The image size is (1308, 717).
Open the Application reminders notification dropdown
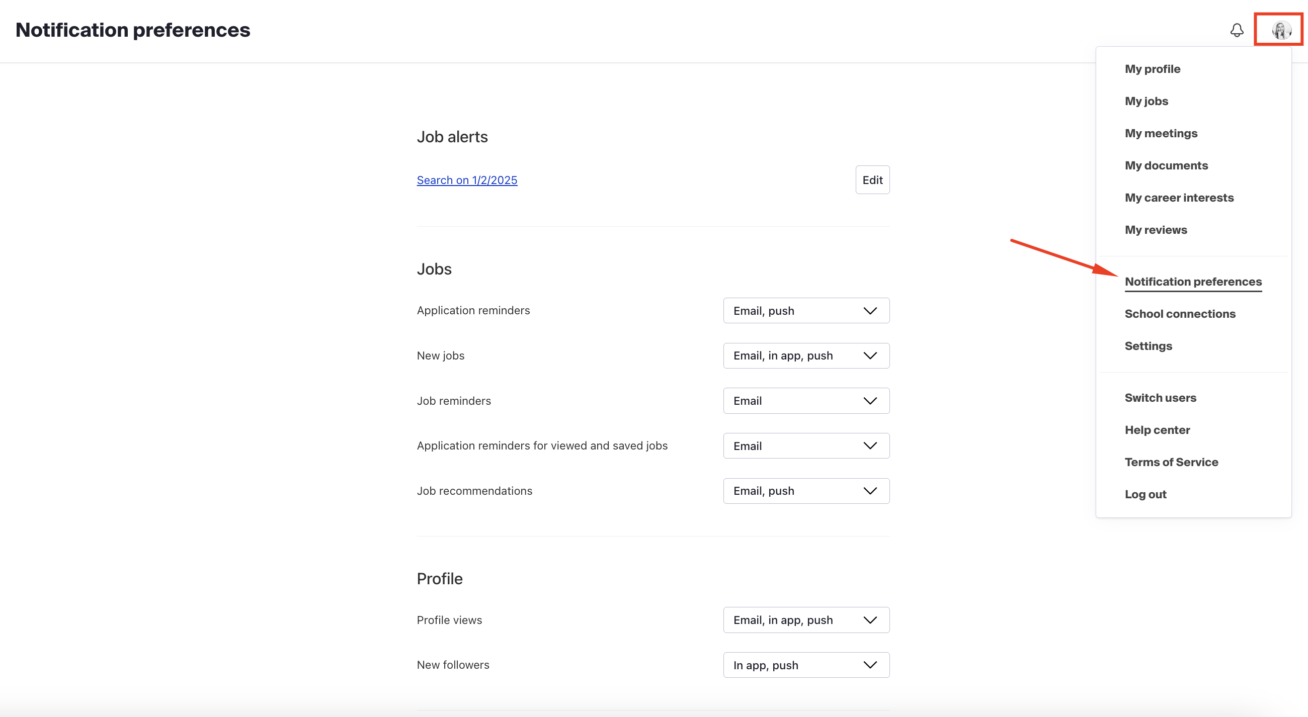coord(806,310)
